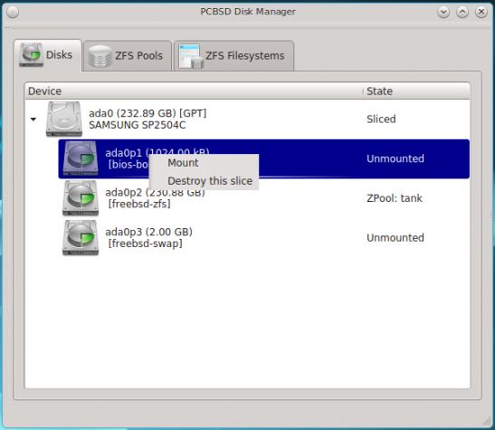Viewport: 495px width, 430px height.
Task: Open the ZFS Filesystems tab
Action: (233, 56)
